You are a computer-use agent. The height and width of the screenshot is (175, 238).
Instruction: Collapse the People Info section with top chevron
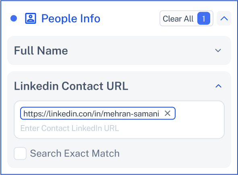click(224, 19)
